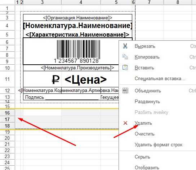
Task: Click the merge cells icon beside Объединить
Action: pos(125,91)
